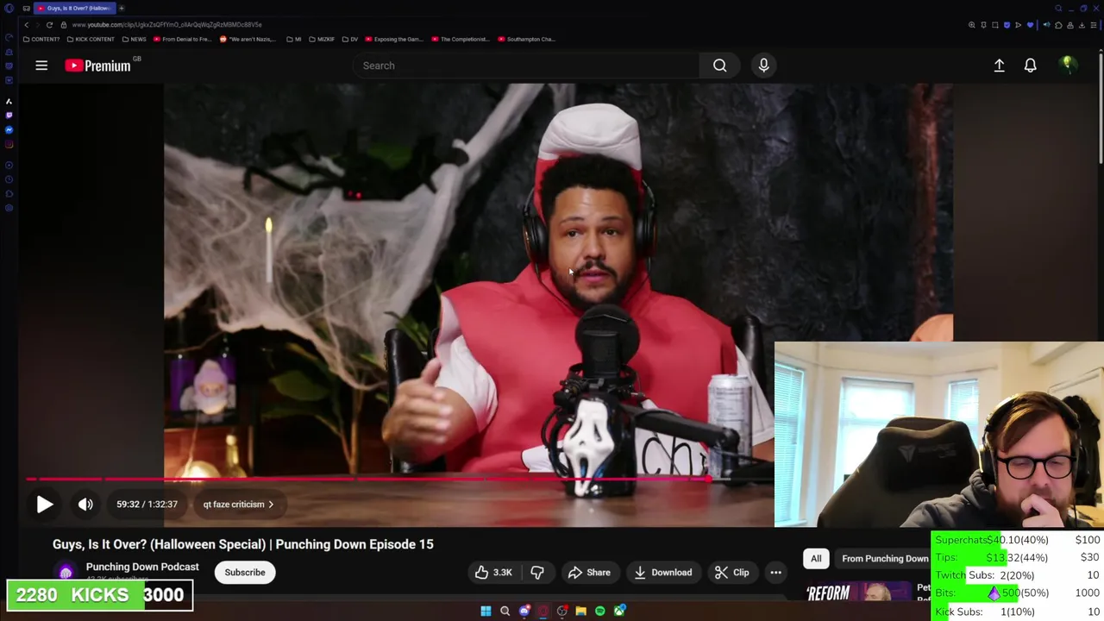Open the 'From Denial to Fre...' bookmark
The width and height of the screenshot is (1104, 621).
[182, 39]
